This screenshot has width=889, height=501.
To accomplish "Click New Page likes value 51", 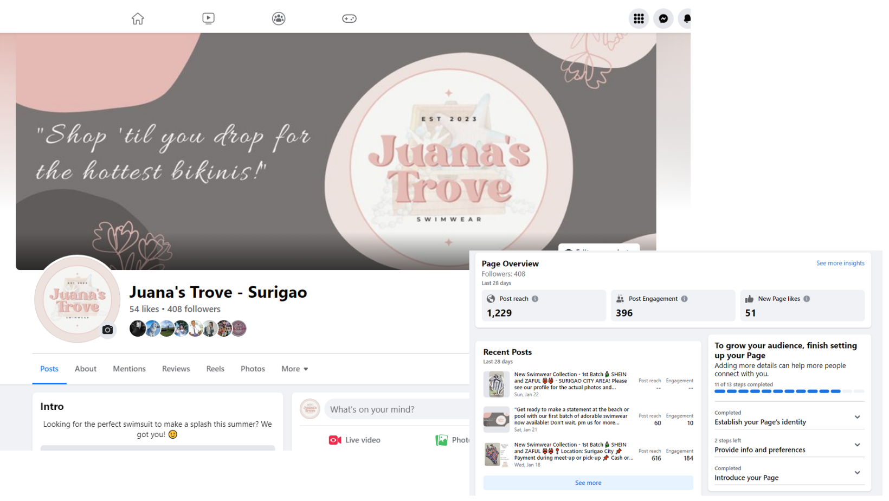I will 750,313.
